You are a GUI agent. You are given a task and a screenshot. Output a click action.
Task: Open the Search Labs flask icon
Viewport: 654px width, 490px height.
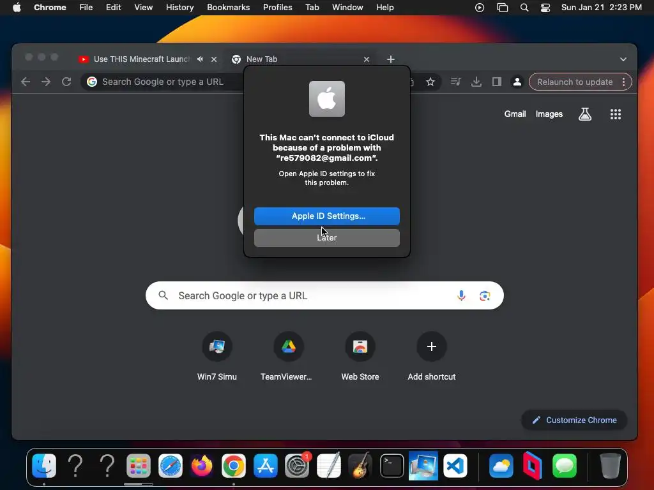click(585, 114)
